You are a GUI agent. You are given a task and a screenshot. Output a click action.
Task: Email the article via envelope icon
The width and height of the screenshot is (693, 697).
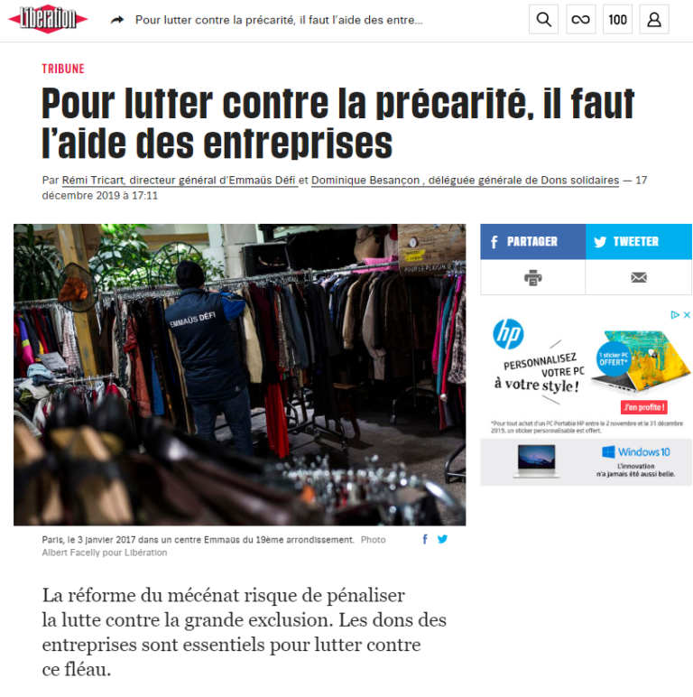click(638, 277)
